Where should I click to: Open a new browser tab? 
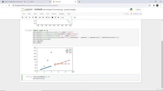point(79,2)
